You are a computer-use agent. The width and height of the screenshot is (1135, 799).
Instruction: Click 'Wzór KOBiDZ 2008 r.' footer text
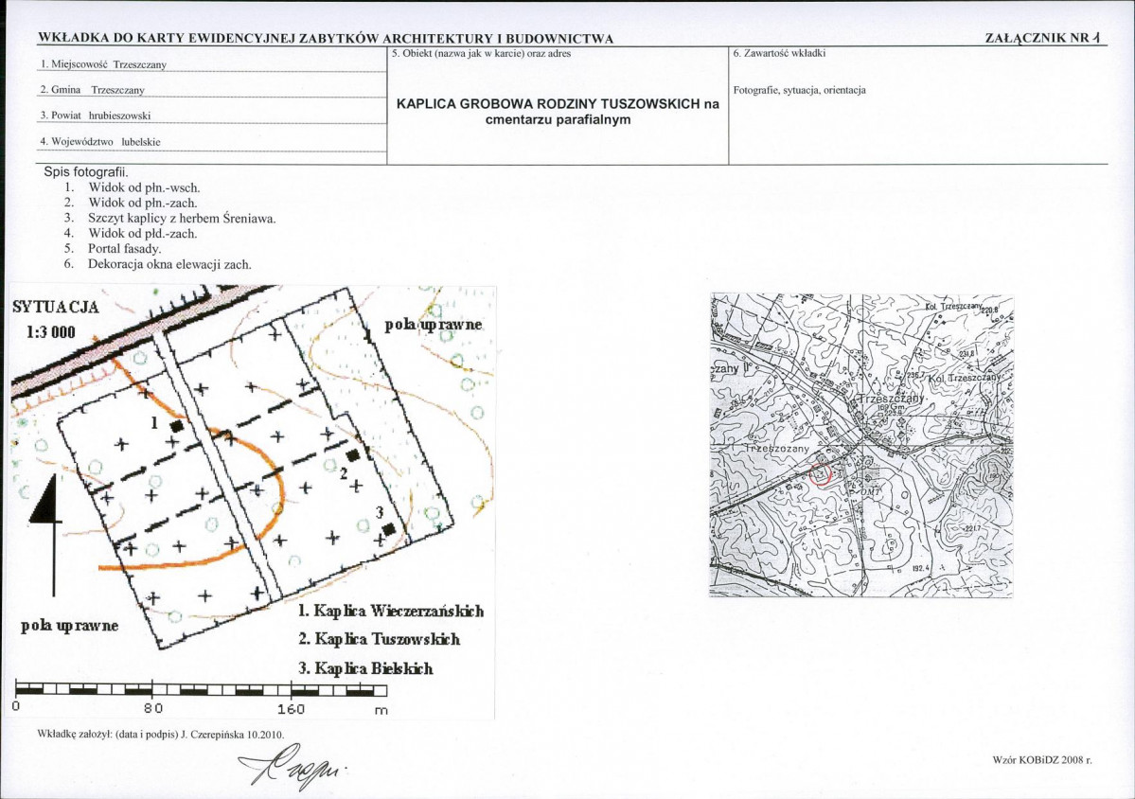click(1043, 760)
